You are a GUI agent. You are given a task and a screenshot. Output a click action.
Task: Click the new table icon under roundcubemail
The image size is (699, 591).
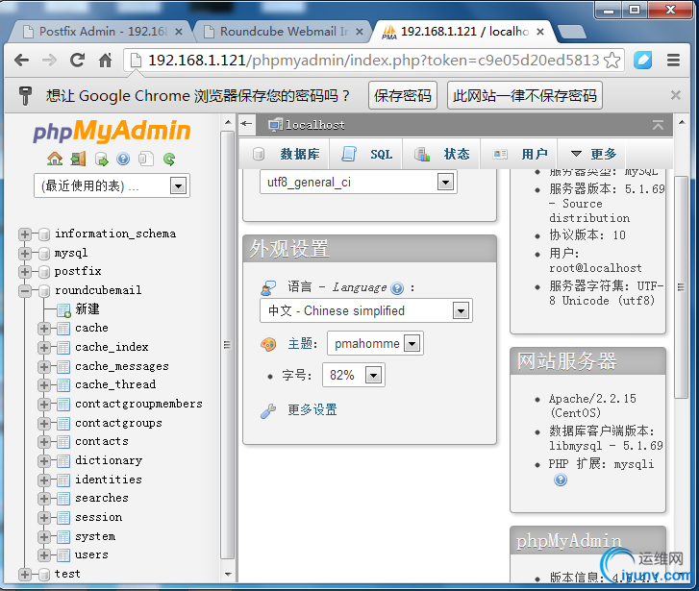pyautogui.click(x=63, y=309)
